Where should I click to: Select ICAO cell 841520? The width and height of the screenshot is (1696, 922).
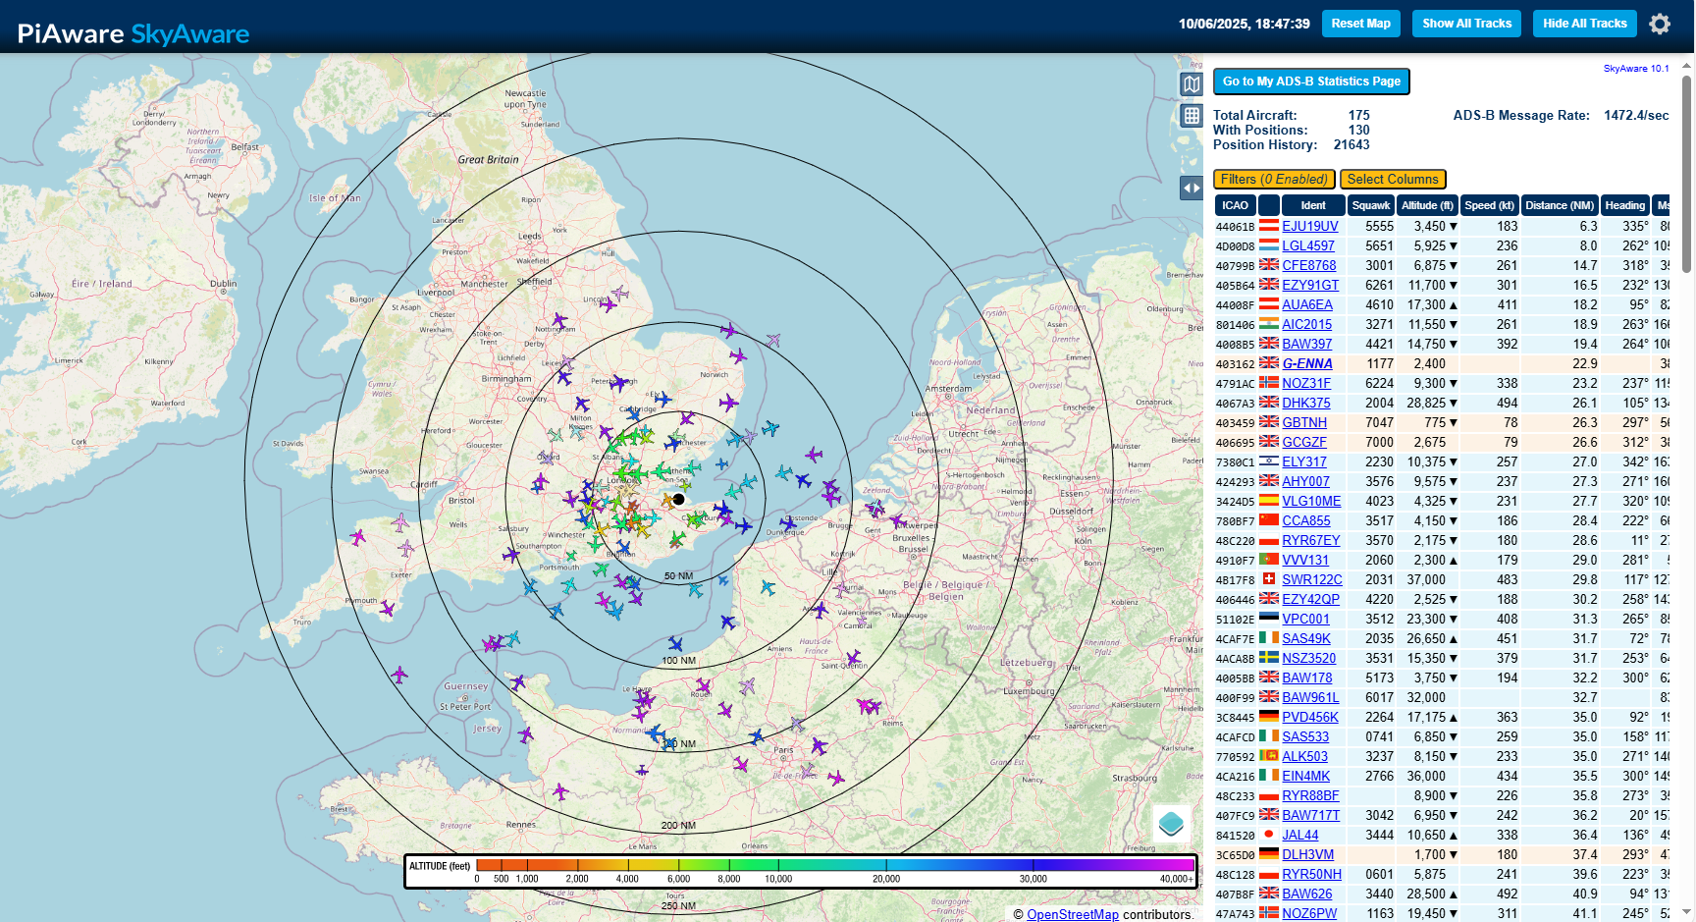pyautogui.click(x=1235, y=836)
